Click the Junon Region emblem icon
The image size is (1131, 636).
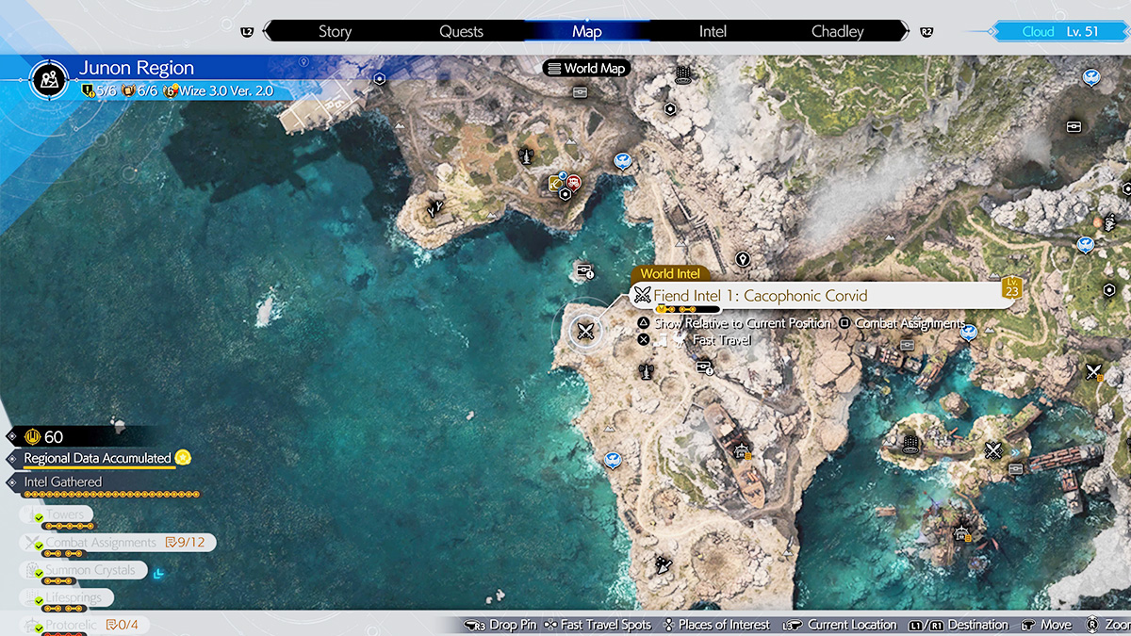click(47, 79)
